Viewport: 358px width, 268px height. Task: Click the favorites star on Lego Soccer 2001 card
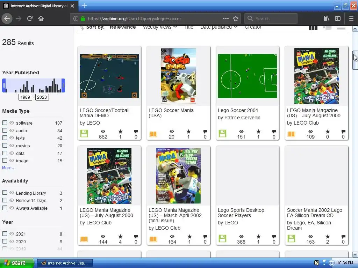point(258,132)
